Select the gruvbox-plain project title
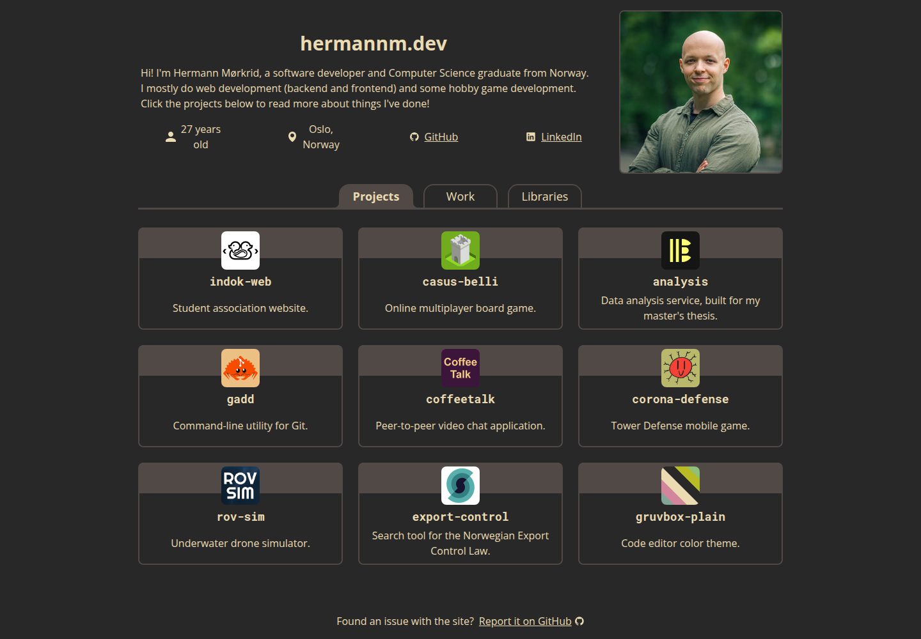 coord(681,517)
